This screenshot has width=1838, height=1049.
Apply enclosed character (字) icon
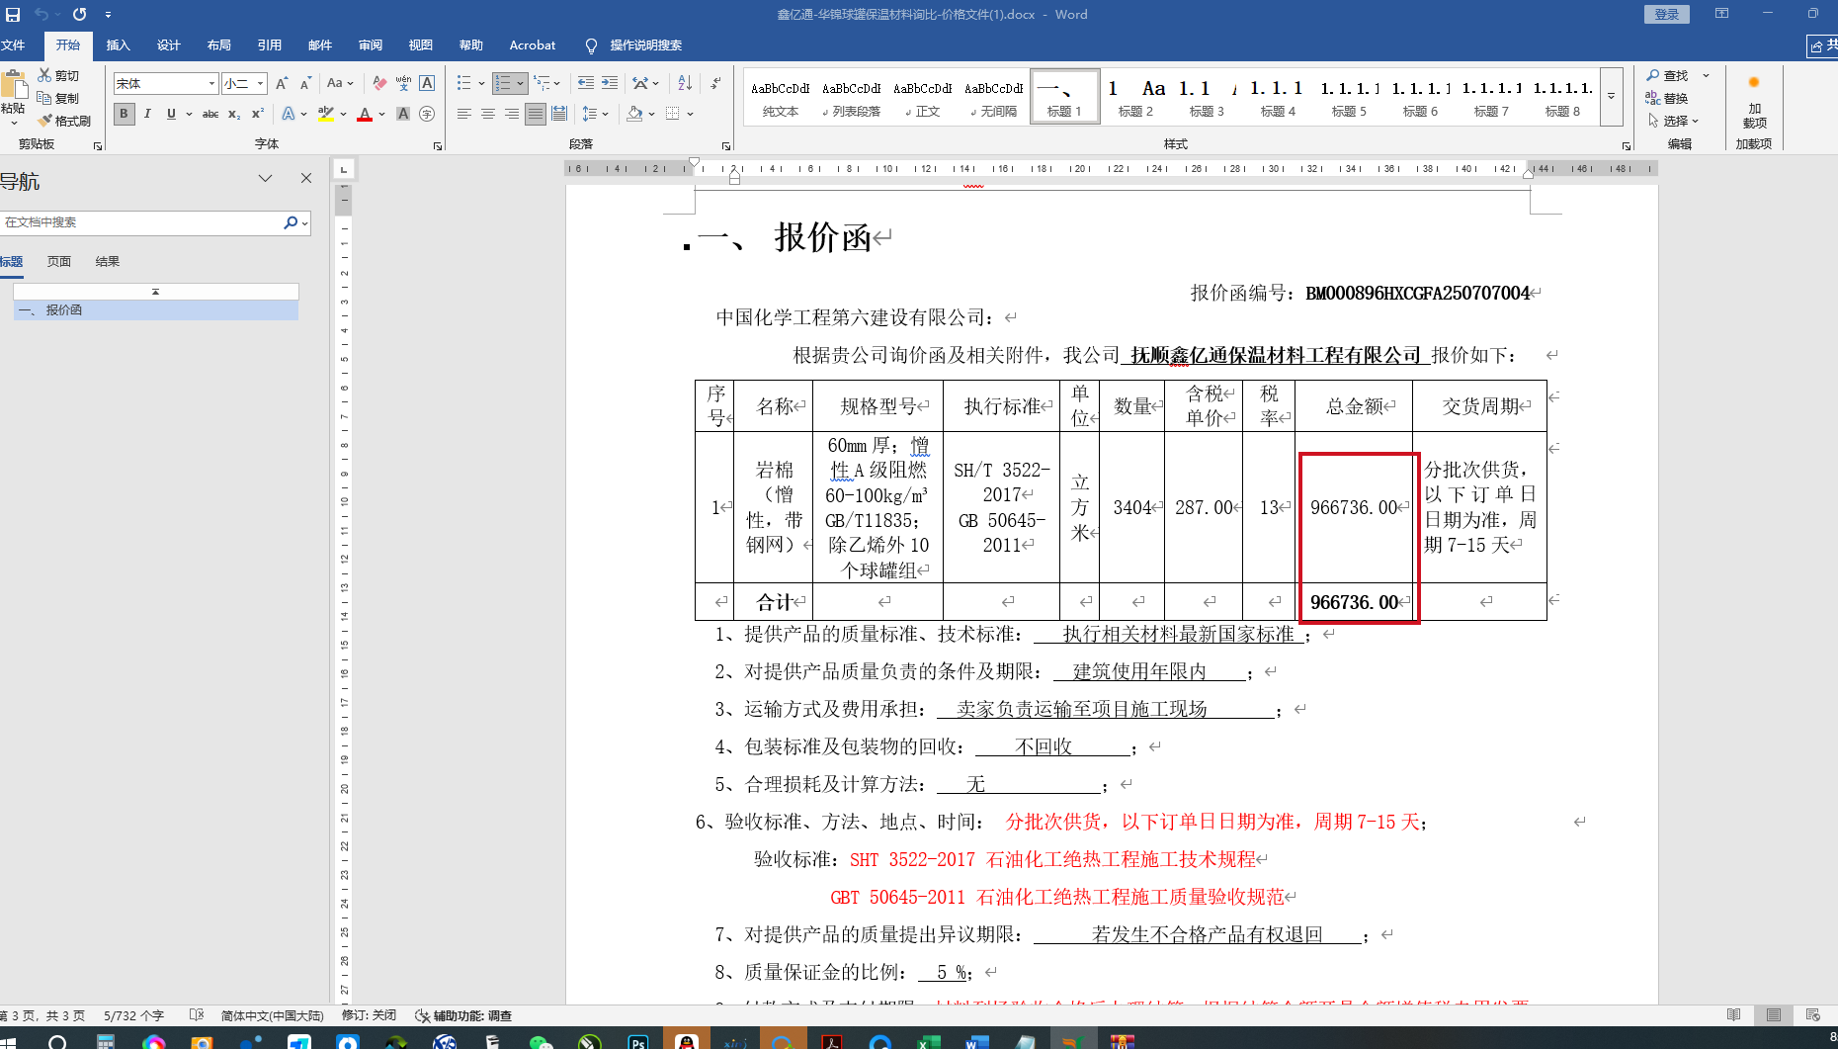427,114
